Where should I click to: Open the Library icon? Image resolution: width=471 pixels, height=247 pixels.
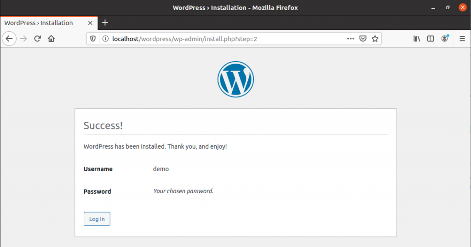click(x=417, y=39)
